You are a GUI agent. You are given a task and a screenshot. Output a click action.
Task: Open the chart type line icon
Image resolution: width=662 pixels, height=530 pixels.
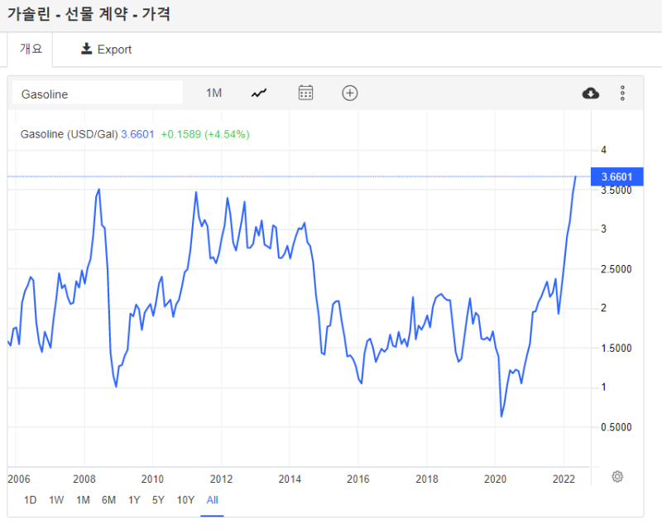coord(259,93)
